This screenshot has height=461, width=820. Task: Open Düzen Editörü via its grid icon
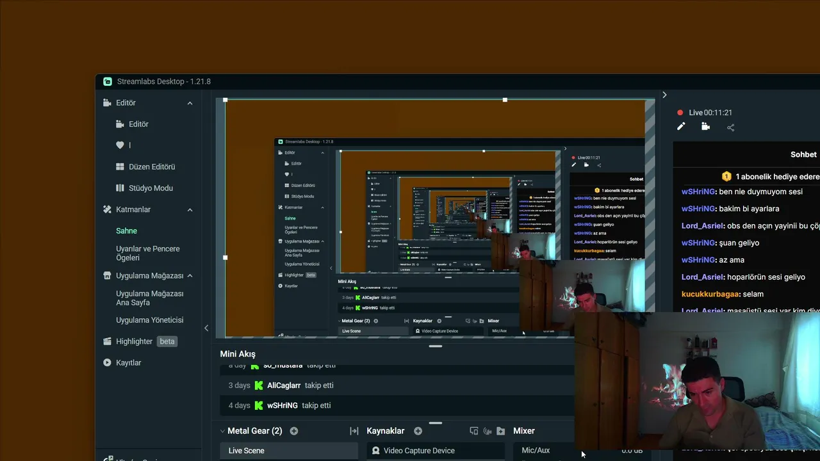point(120,166)
